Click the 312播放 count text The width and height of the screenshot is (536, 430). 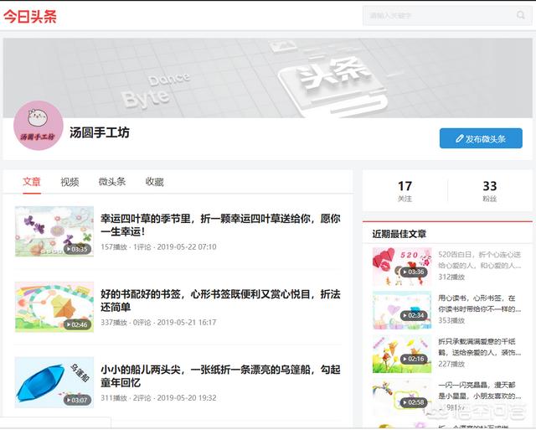[451, 277]
